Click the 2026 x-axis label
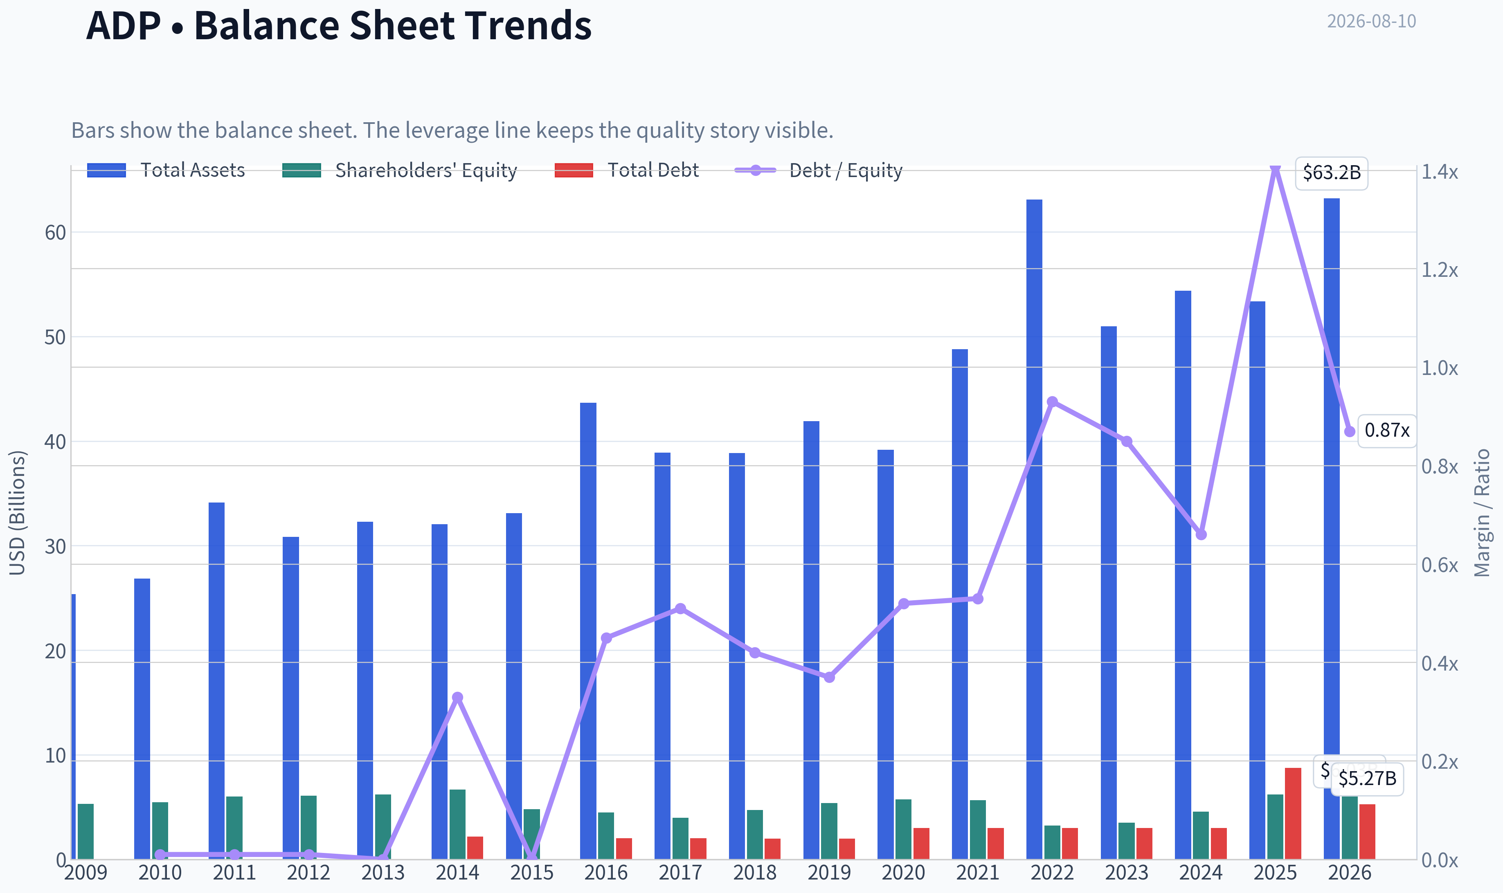Viewport: 1503px width, 893px height. pos(1350,873)
